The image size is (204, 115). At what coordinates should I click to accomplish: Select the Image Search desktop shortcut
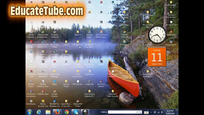[x=171, y=43]
